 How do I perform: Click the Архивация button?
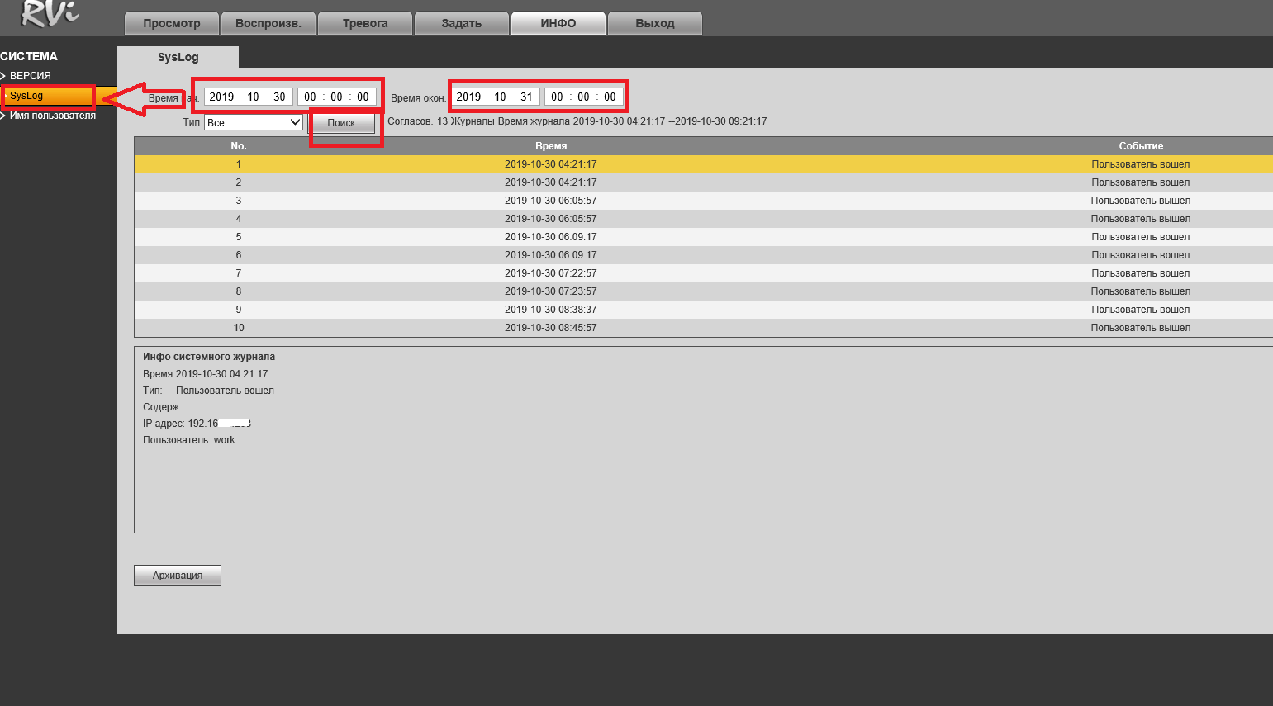(x=178, y=576)
